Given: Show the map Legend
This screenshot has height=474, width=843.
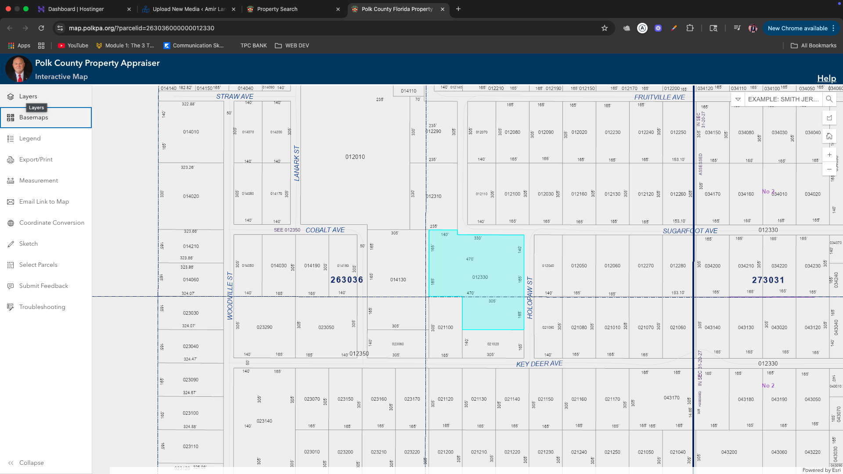Looking at the screenshot, I should coord(30,139).
